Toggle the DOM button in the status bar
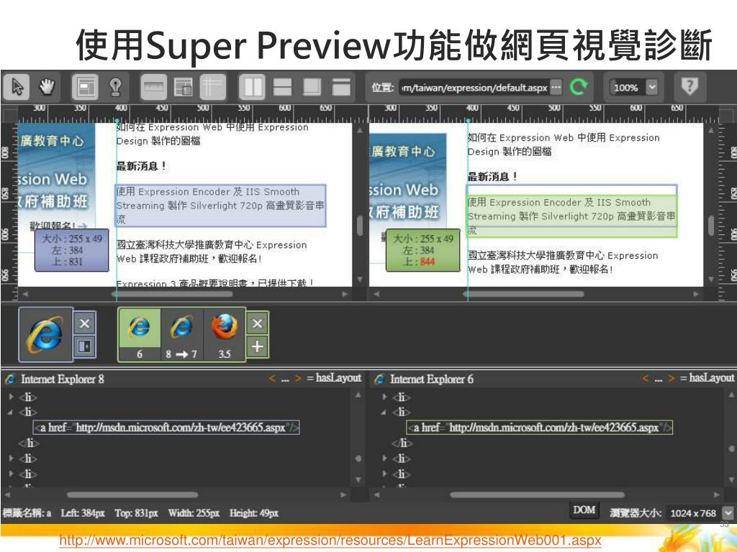Image resolution: width=737 pixels, height=552 pixels. click(x=584, y=510)
